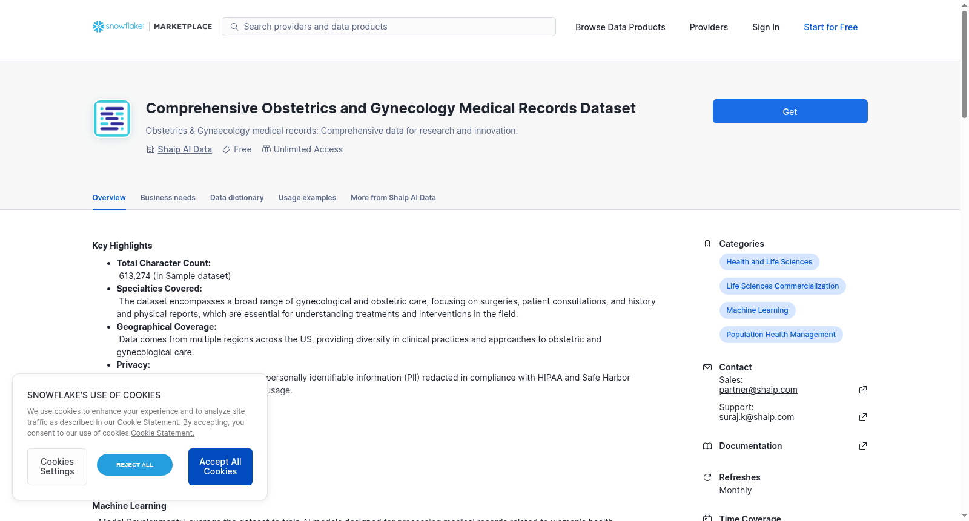The image size is (969, 521).
Task: Select the Overview tab
Action: (109, 198)
